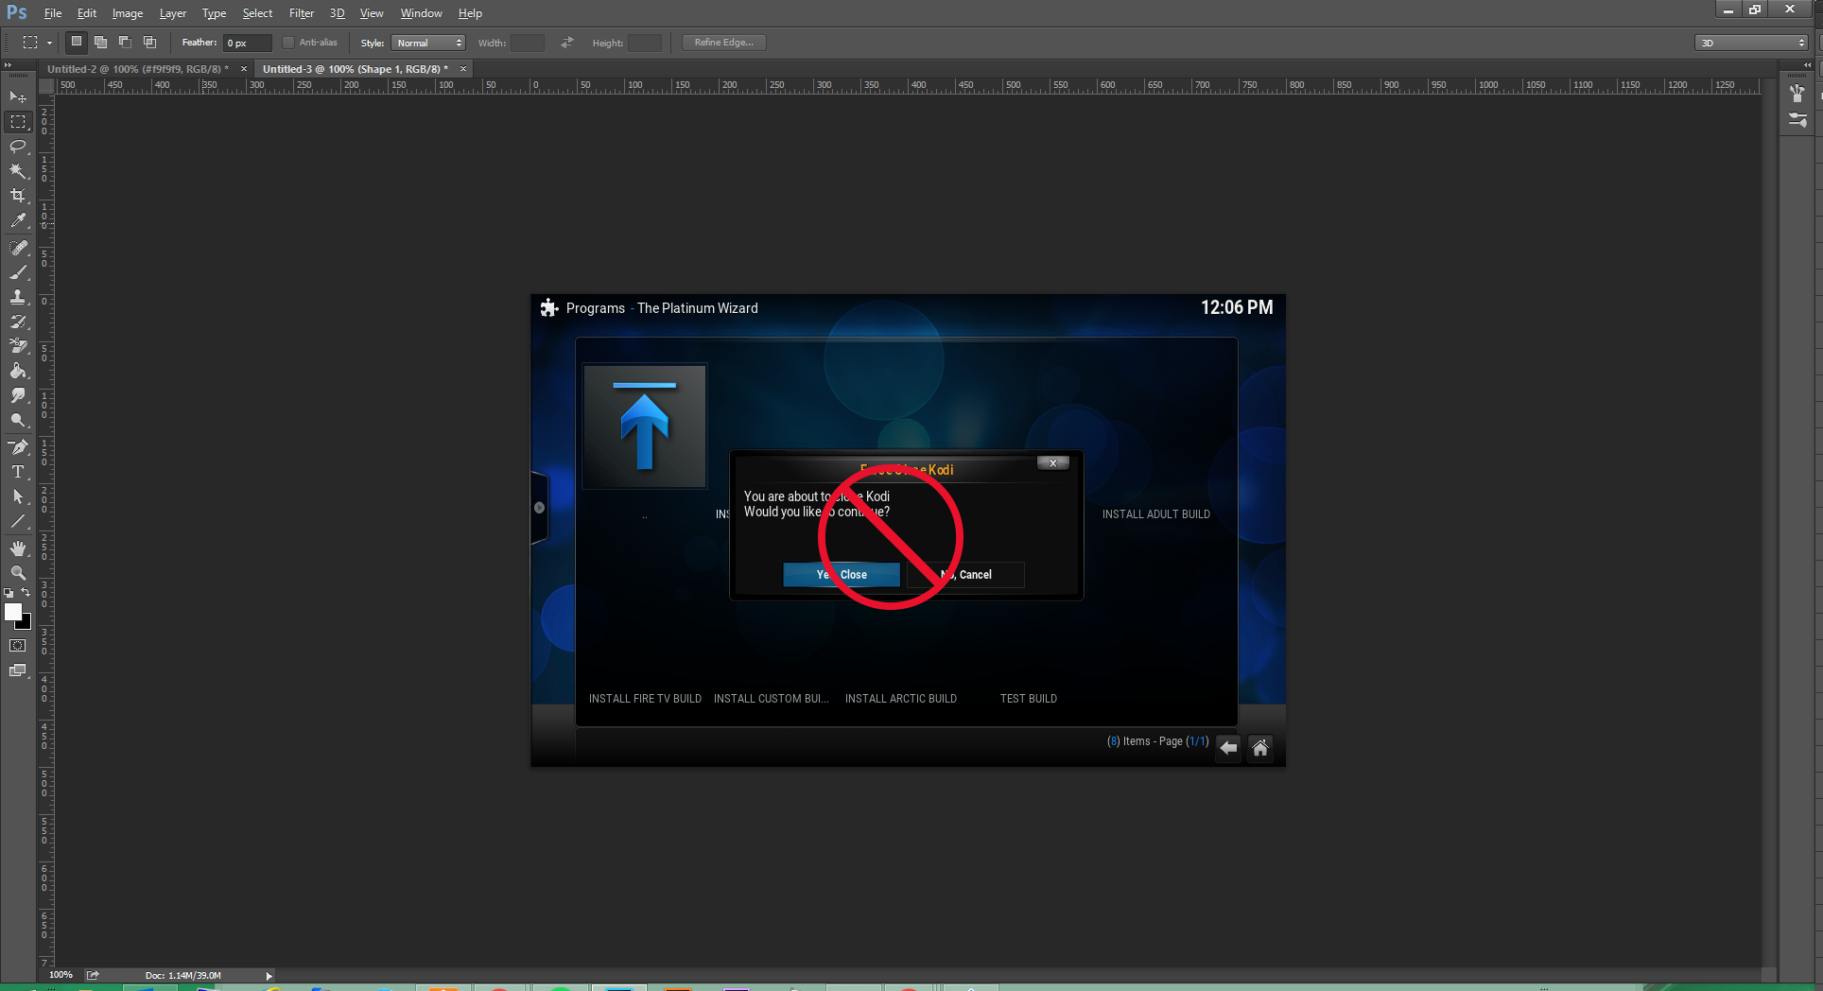Open the Style dropdown set to Normal
1823x991 pixels.
[428, 43]
